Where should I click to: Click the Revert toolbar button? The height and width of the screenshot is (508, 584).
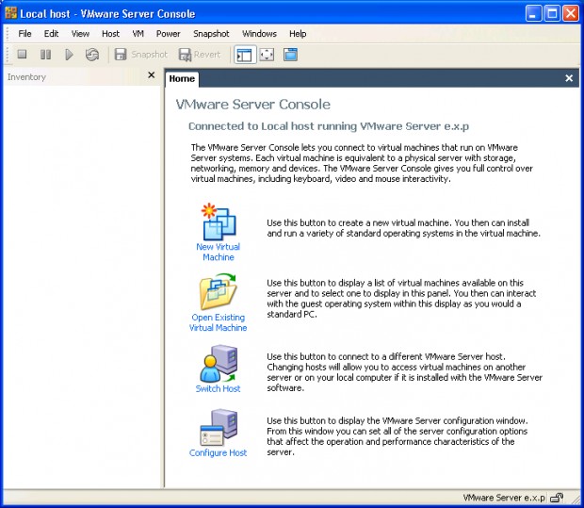[x=200, y=55]
